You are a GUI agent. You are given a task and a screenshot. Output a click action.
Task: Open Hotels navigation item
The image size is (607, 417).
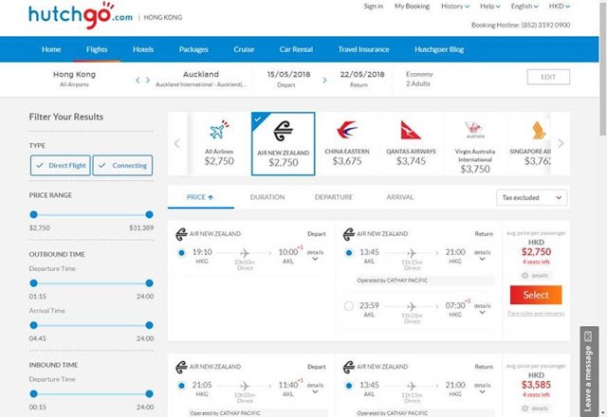(x=143, y=49)
